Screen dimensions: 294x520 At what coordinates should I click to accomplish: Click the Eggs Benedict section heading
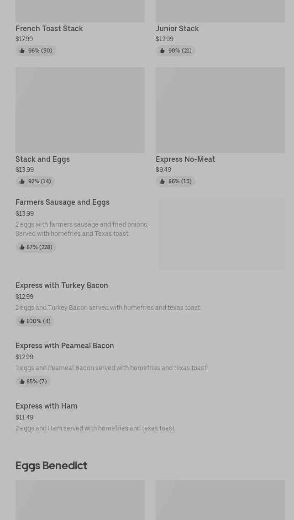pos(51,465)
